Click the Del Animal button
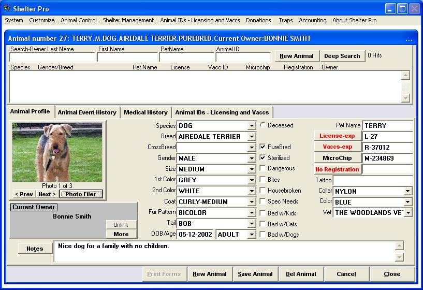 point(301,274)
